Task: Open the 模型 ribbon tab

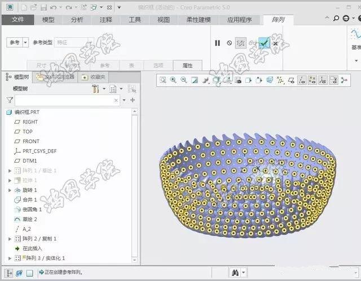Action: (49, 20)
